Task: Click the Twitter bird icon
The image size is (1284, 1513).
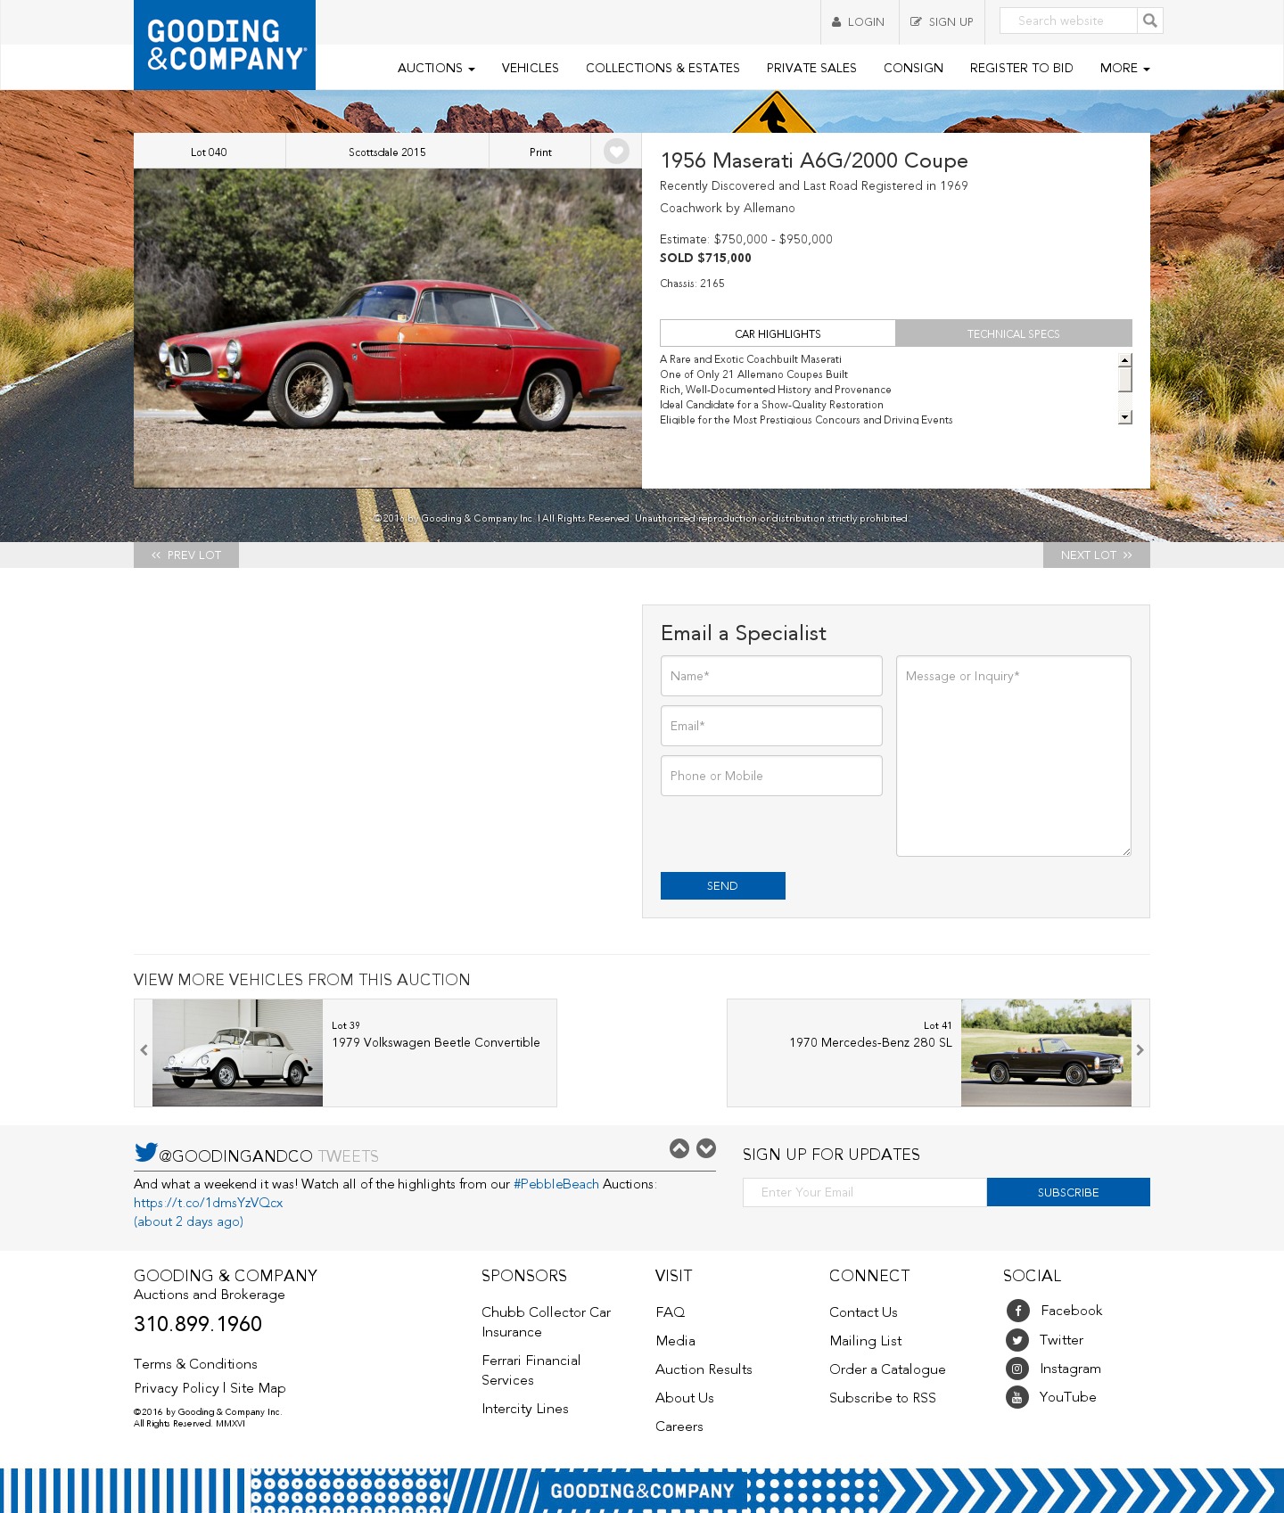Action: [x=146, y=1152]
